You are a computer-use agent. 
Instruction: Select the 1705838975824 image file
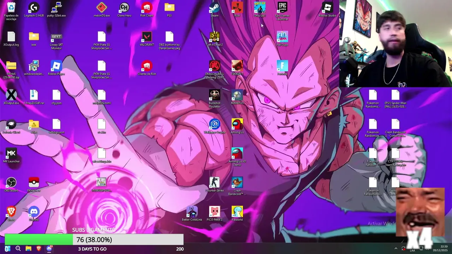102,185
